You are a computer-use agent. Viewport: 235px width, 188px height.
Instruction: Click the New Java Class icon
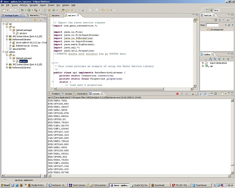pos(54,10)
